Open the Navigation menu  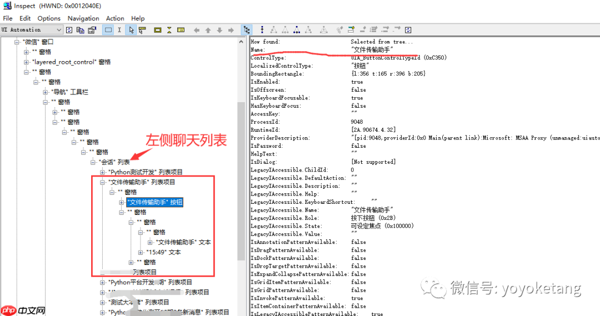click(83, 18)
